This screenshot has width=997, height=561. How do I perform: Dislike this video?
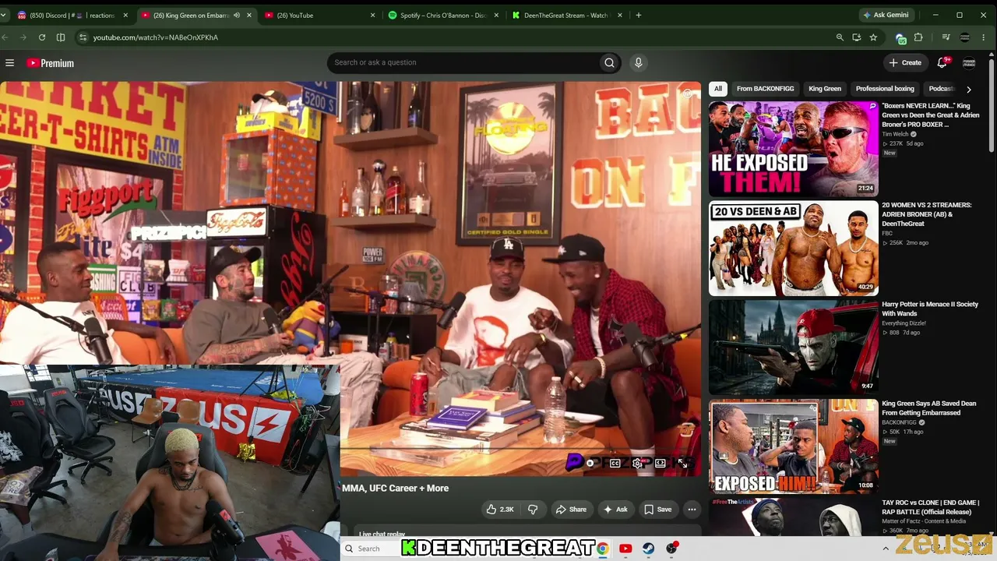(x=533, y=510)
